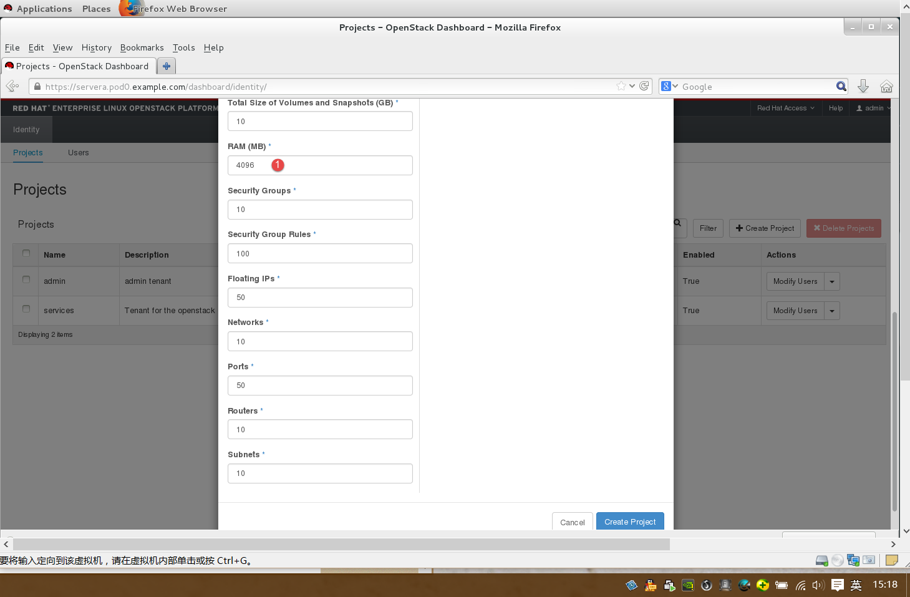Open the Firefox downloads arrow icon
This screenshot has width=910, height=597.
[863, 86]
